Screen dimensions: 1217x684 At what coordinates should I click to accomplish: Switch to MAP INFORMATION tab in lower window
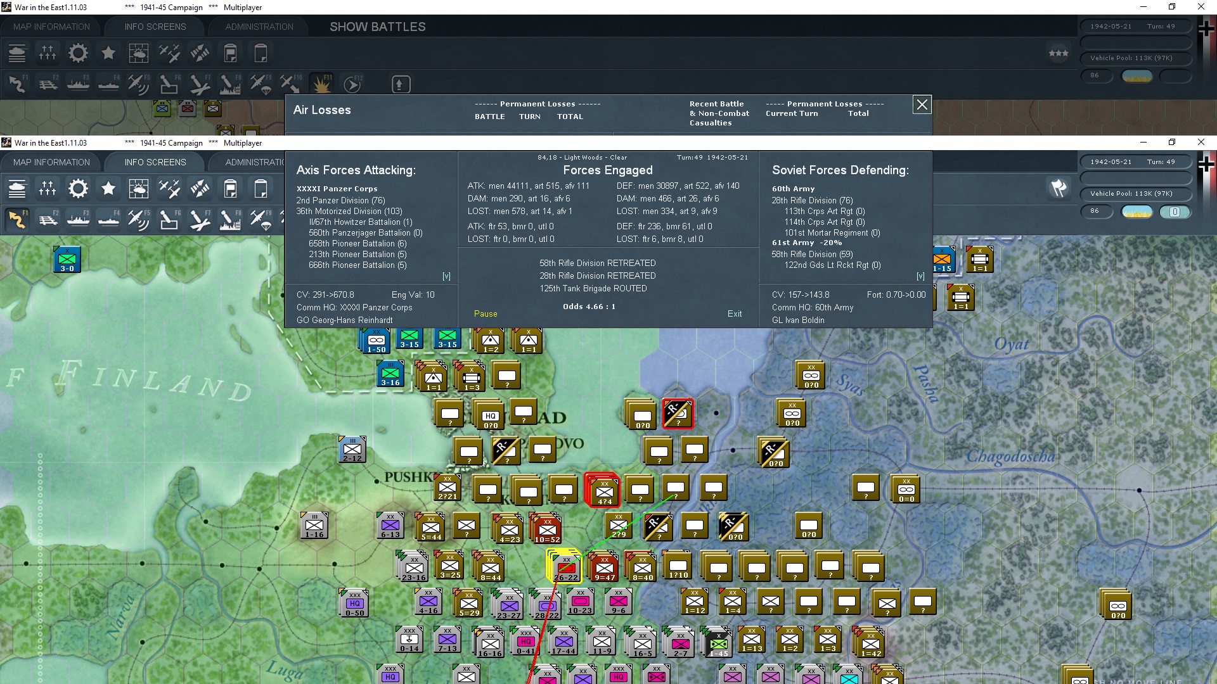pyautogui.click(x=51, y=162)
